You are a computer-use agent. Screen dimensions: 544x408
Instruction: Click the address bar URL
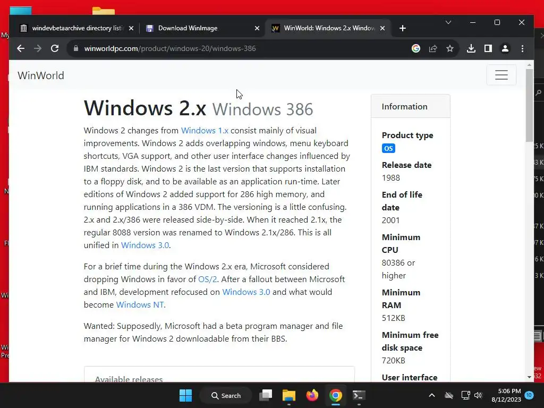(170, 48)
